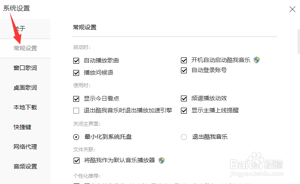Close the 系统设置 window with X icon
The image size is (300, 184).
pyautogui.click(x=292, y=9)
